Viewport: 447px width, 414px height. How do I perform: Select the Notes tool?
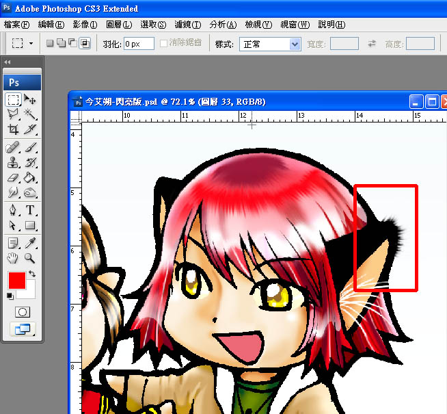[x=13, y=244]
